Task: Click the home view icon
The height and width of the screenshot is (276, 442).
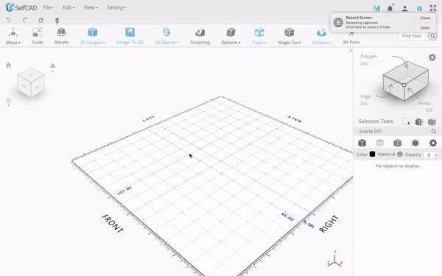Action: coord(8,66)
